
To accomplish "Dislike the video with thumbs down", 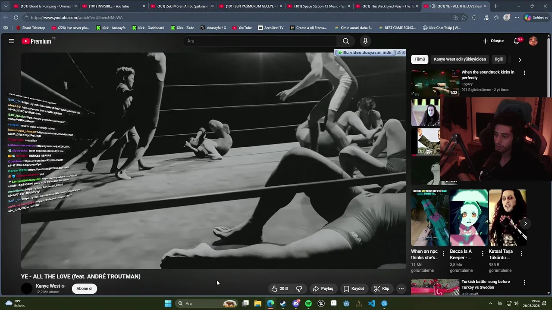I will pos(299,288).
